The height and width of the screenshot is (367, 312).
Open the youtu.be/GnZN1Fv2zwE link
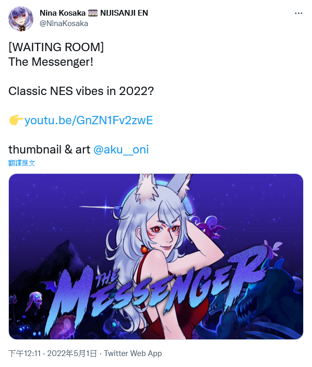(x=89, y=120)
